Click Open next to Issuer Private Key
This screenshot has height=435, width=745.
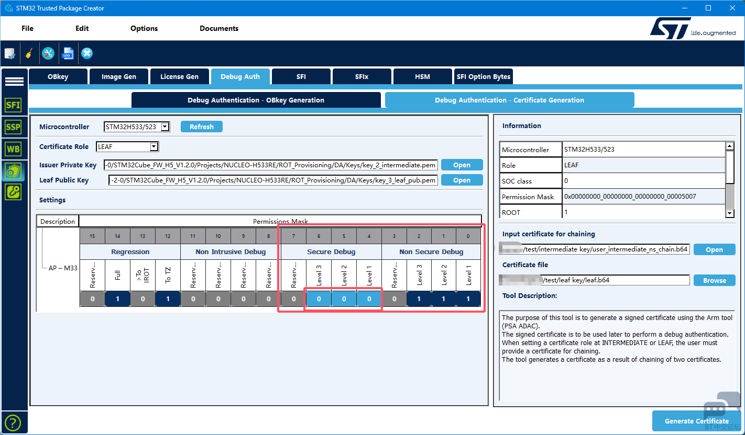pos(462,165)
